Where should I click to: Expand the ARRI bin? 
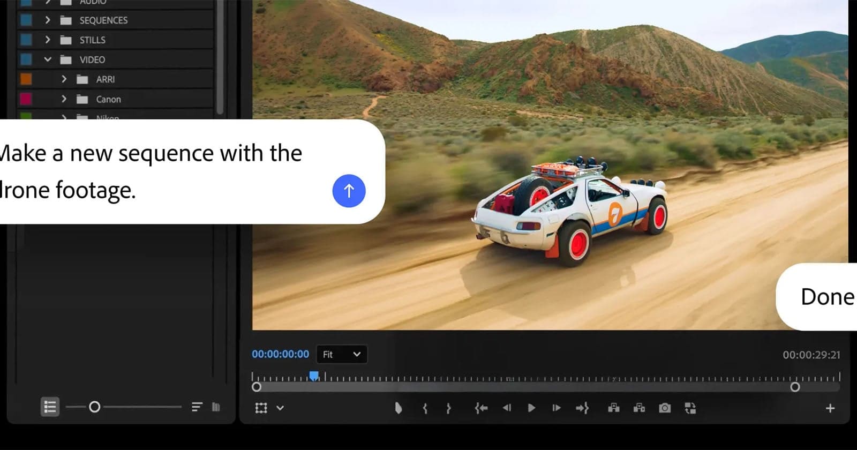click(x=64, y=79)
